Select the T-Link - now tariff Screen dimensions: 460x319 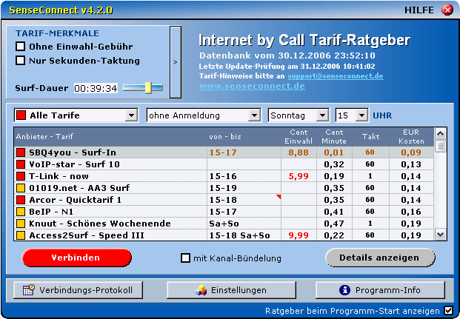pos(224,176)
